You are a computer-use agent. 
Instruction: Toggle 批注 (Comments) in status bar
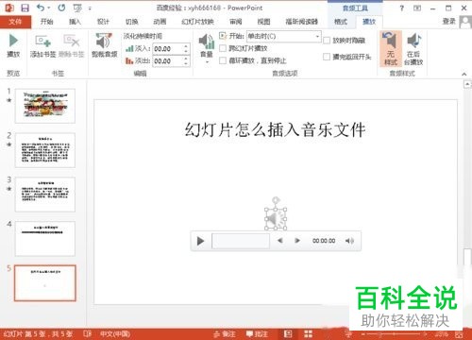257,334
